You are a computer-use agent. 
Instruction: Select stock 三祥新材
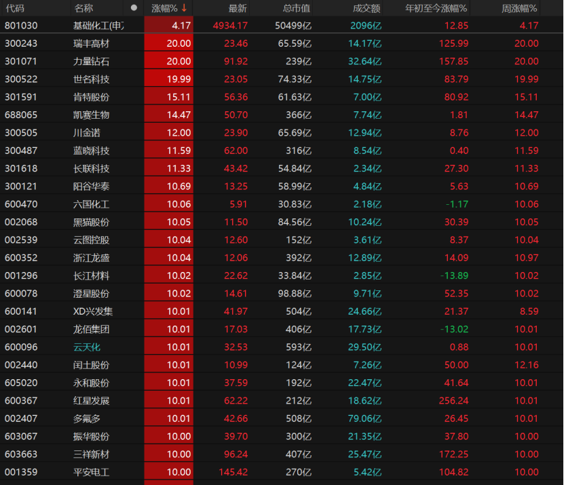[91, 454]
